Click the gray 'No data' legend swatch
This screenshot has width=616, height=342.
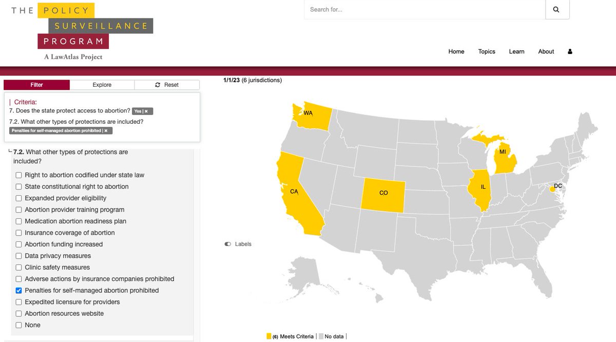[x=321, y=336]
